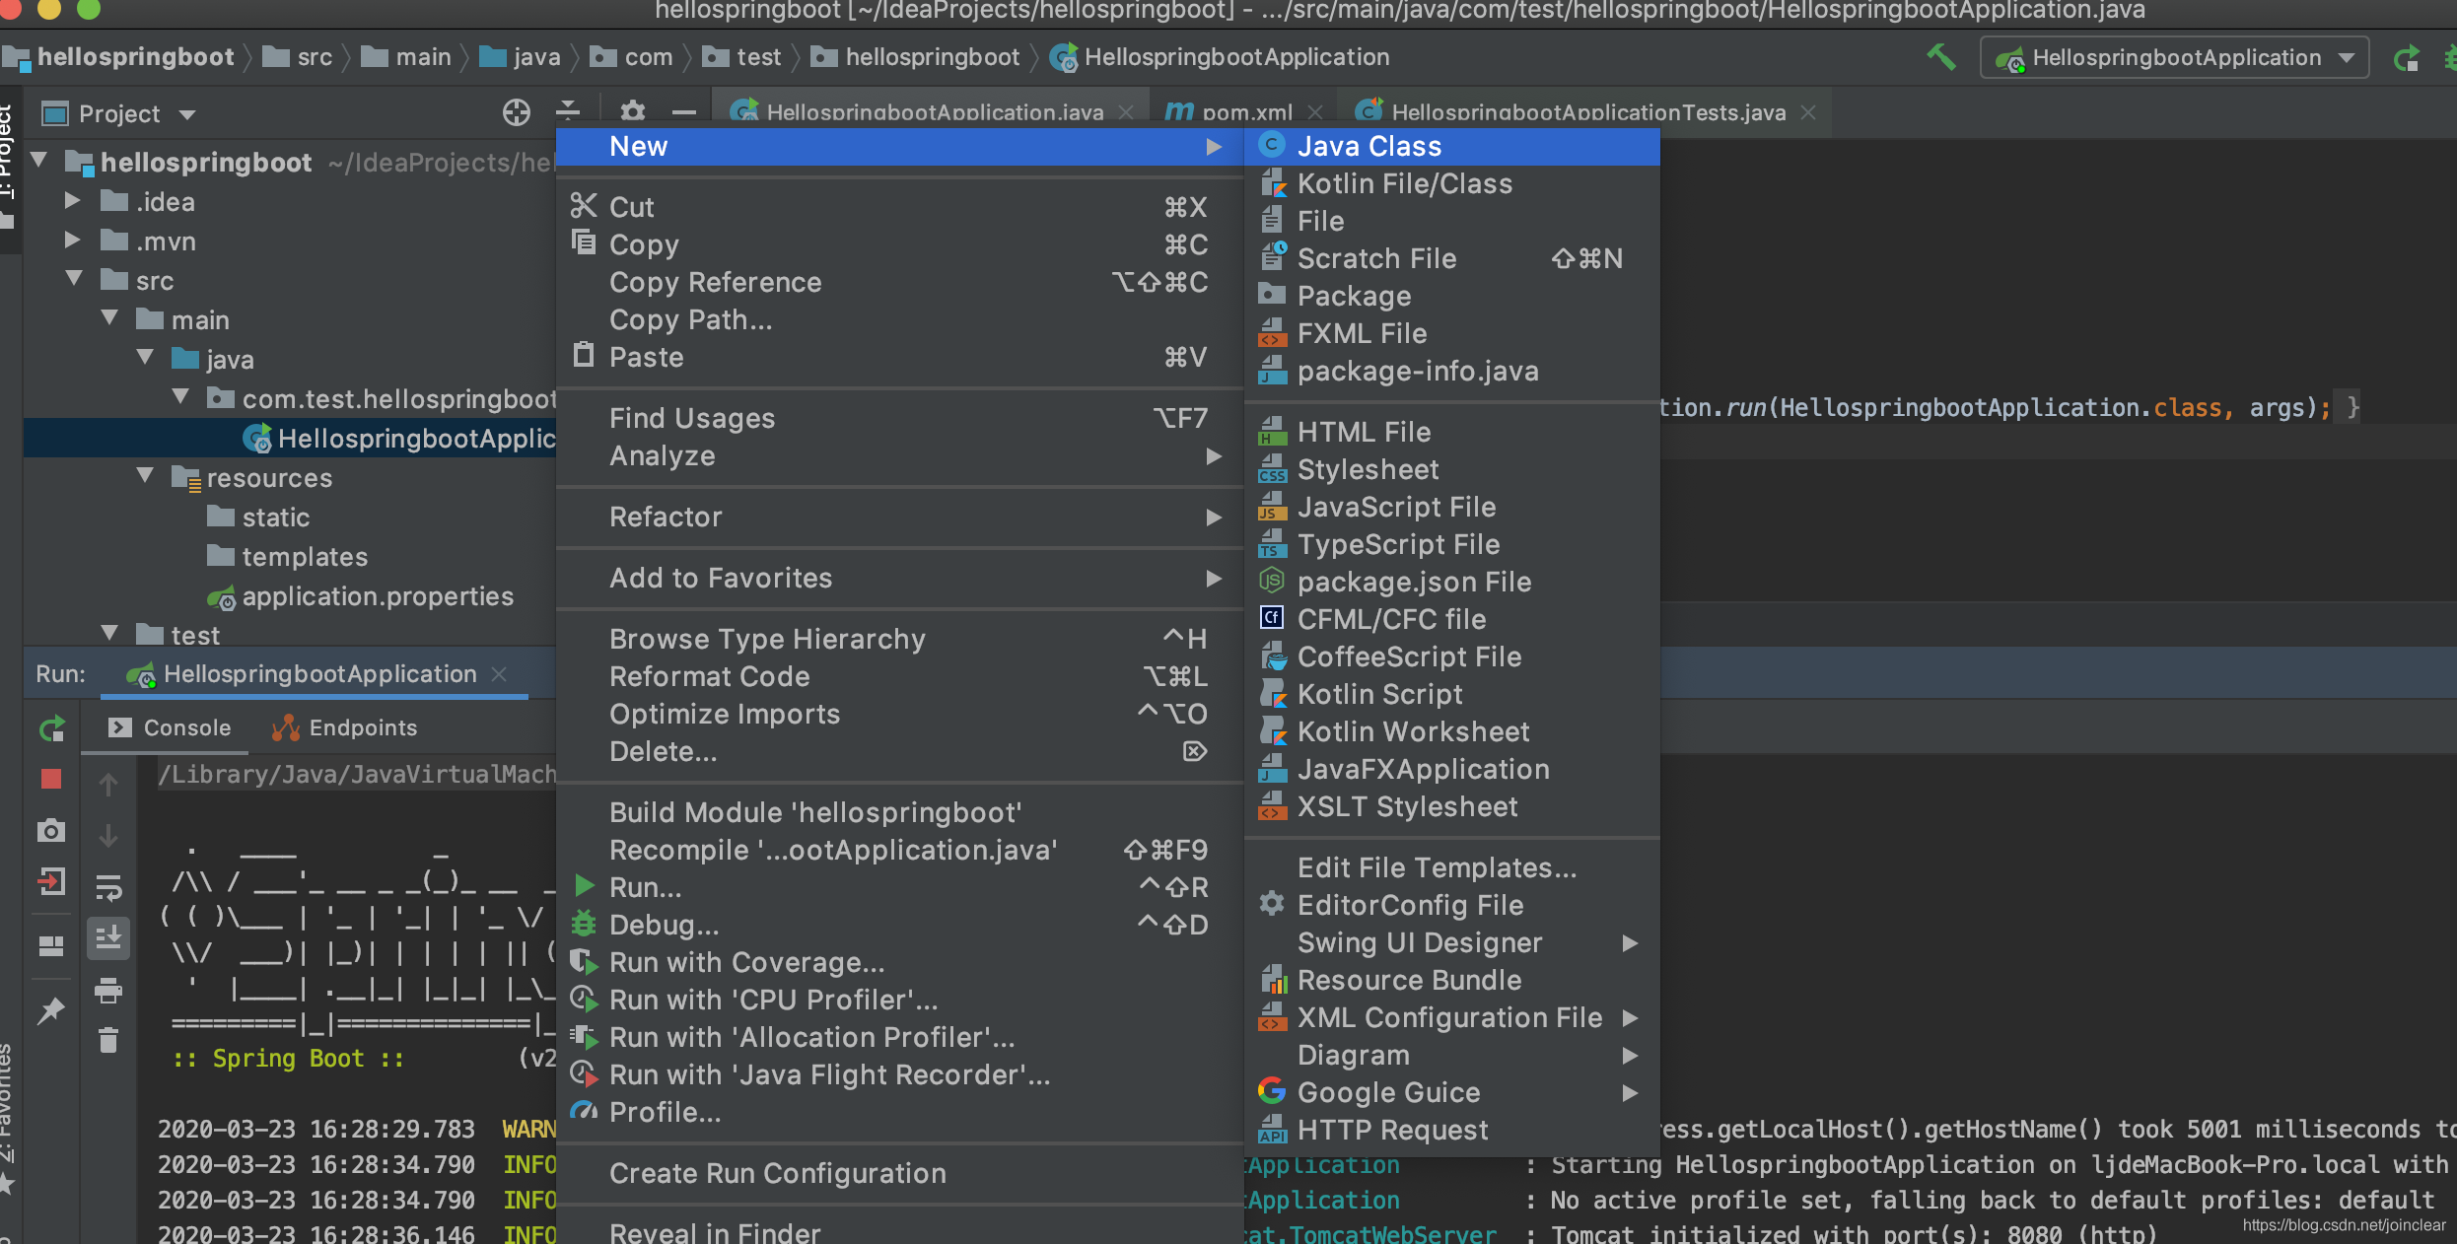Choose Java Class in New submenu
Screen dimensions: 2457x1244
pyautogui.click(x=1452, y=146)
